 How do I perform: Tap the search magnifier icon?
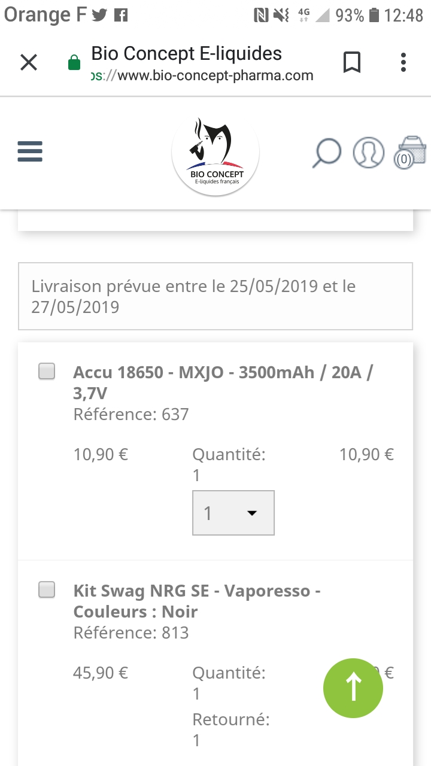[327, 153]
